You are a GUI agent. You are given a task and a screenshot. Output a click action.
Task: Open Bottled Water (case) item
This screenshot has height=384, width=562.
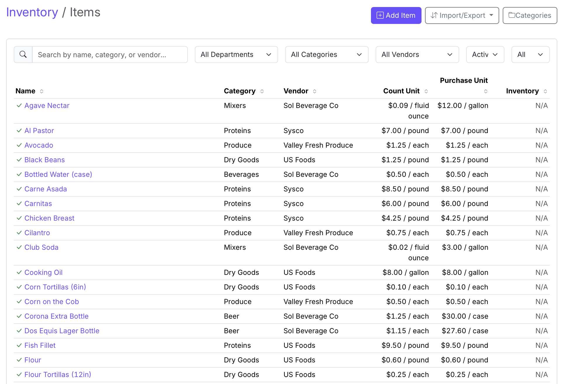(58, 174)
